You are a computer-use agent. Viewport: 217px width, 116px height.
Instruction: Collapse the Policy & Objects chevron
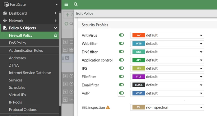56,28
